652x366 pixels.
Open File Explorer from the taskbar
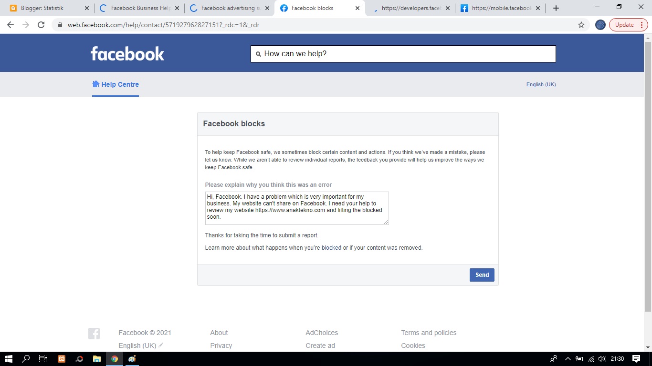97,359
